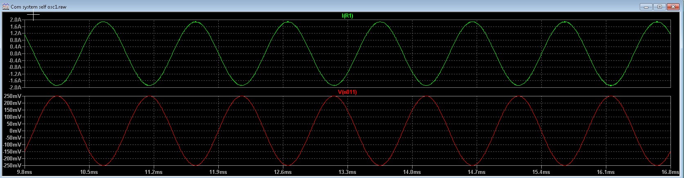
Task: Click the 16.1ms time axis label
Action: click(x=606, y=172)
